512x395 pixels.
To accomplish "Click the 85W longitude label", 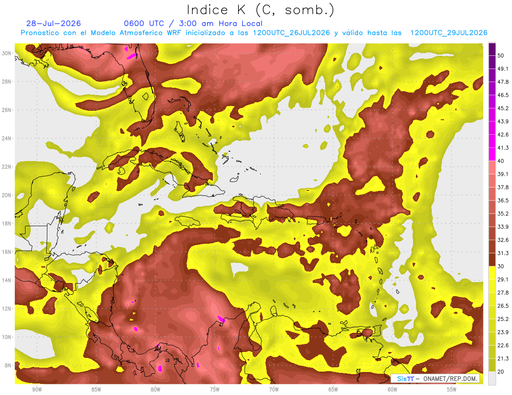I will point(96,389).
